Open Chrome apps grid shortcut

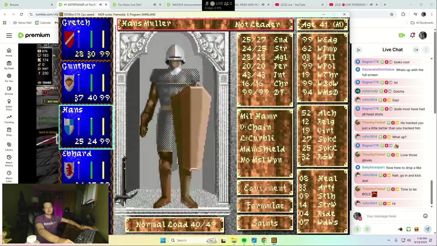[4, 23]
